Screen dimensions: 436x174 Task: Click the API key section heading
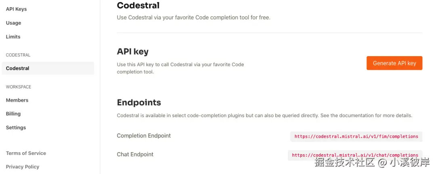tap(132, 52)
